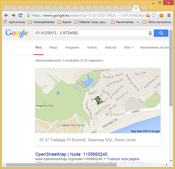
Task: Show hidden bookmarks with the chevron
Action: click(x=138, y=22)
